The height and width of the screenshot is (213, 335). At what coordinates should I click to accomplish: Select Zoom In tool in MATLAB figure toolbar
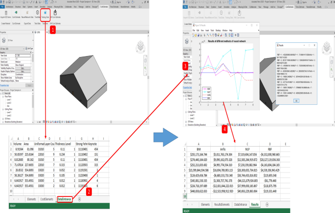pos(208,35)
